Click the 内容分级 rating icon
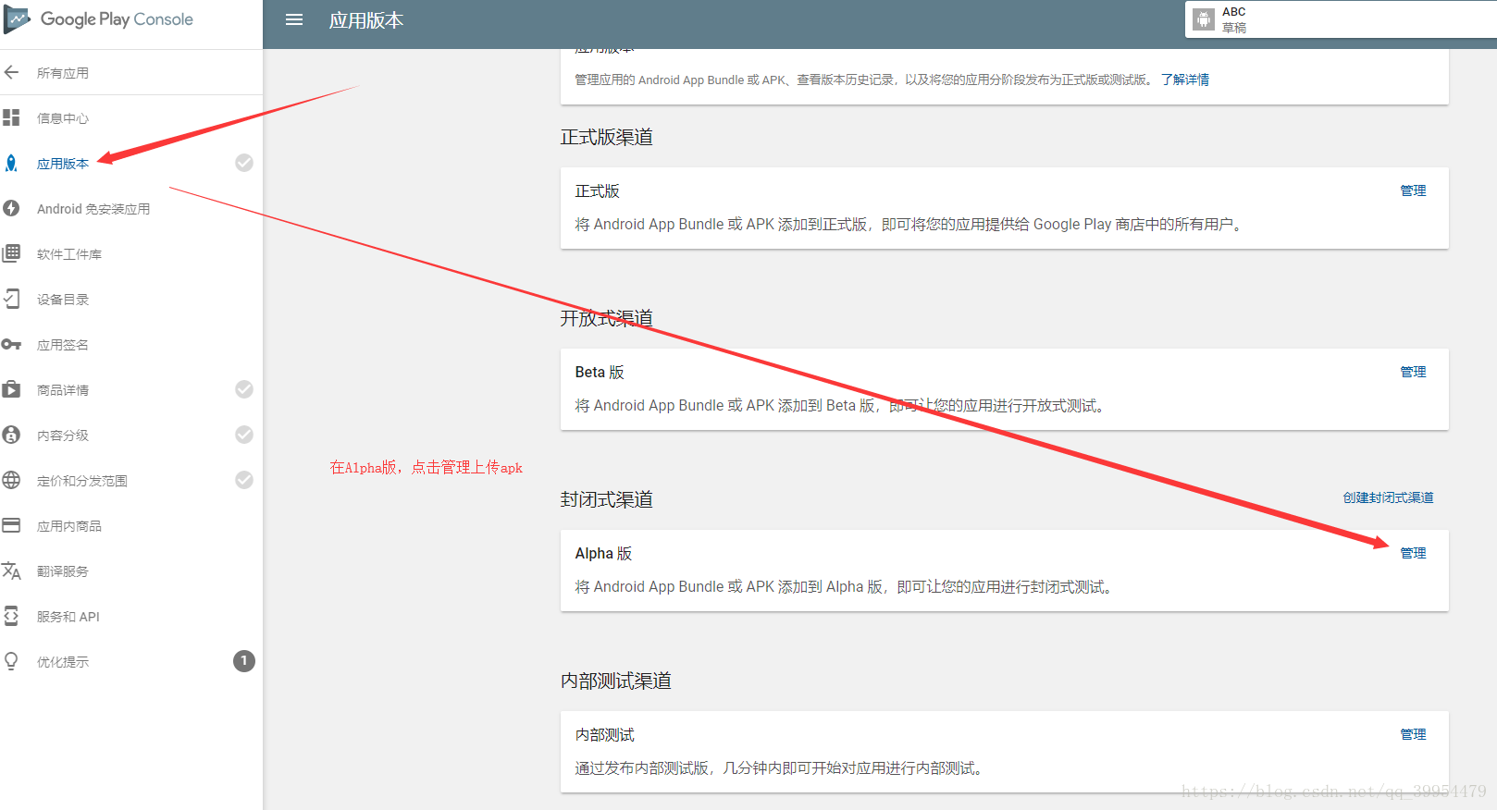Viewport: 1497px width, 810px height. pyautogui.click(x=11, y=435)
